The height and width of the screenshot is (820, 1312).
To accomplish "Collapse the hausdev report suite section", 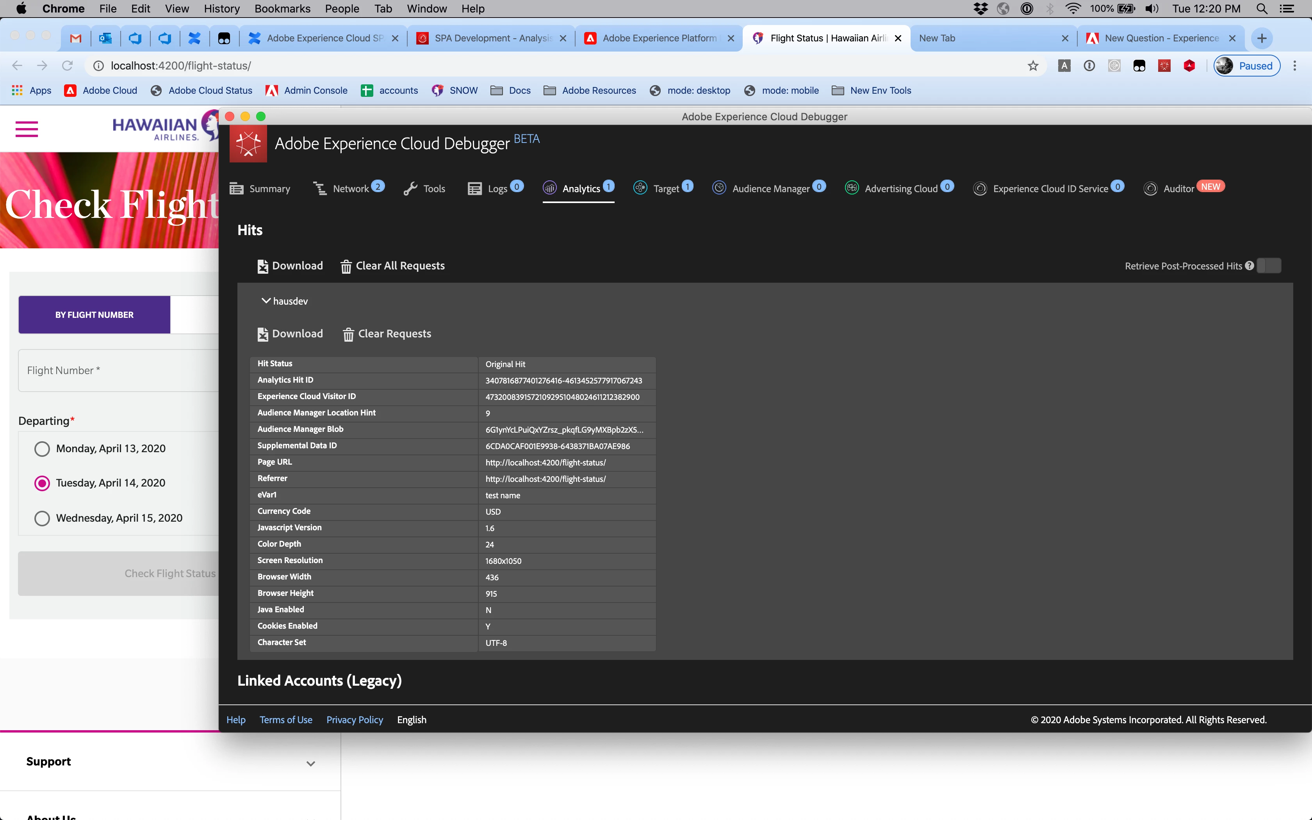I will tap(266, 300).
